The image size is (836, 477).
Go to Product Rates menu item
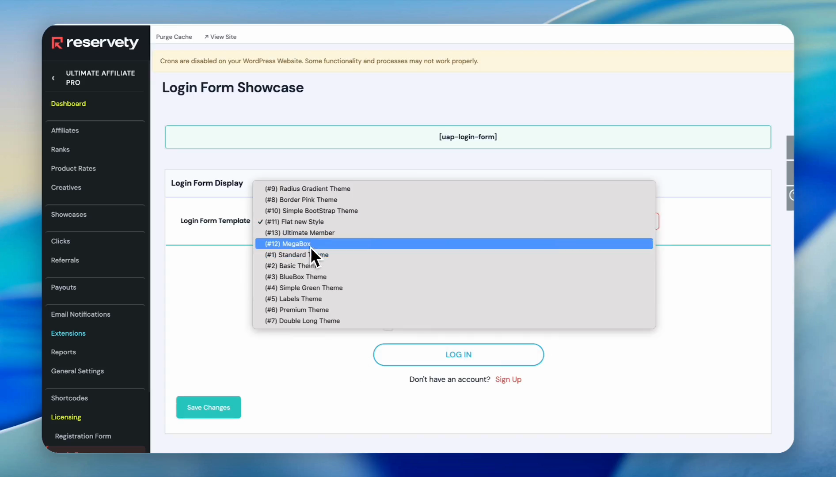click(73, 168)
